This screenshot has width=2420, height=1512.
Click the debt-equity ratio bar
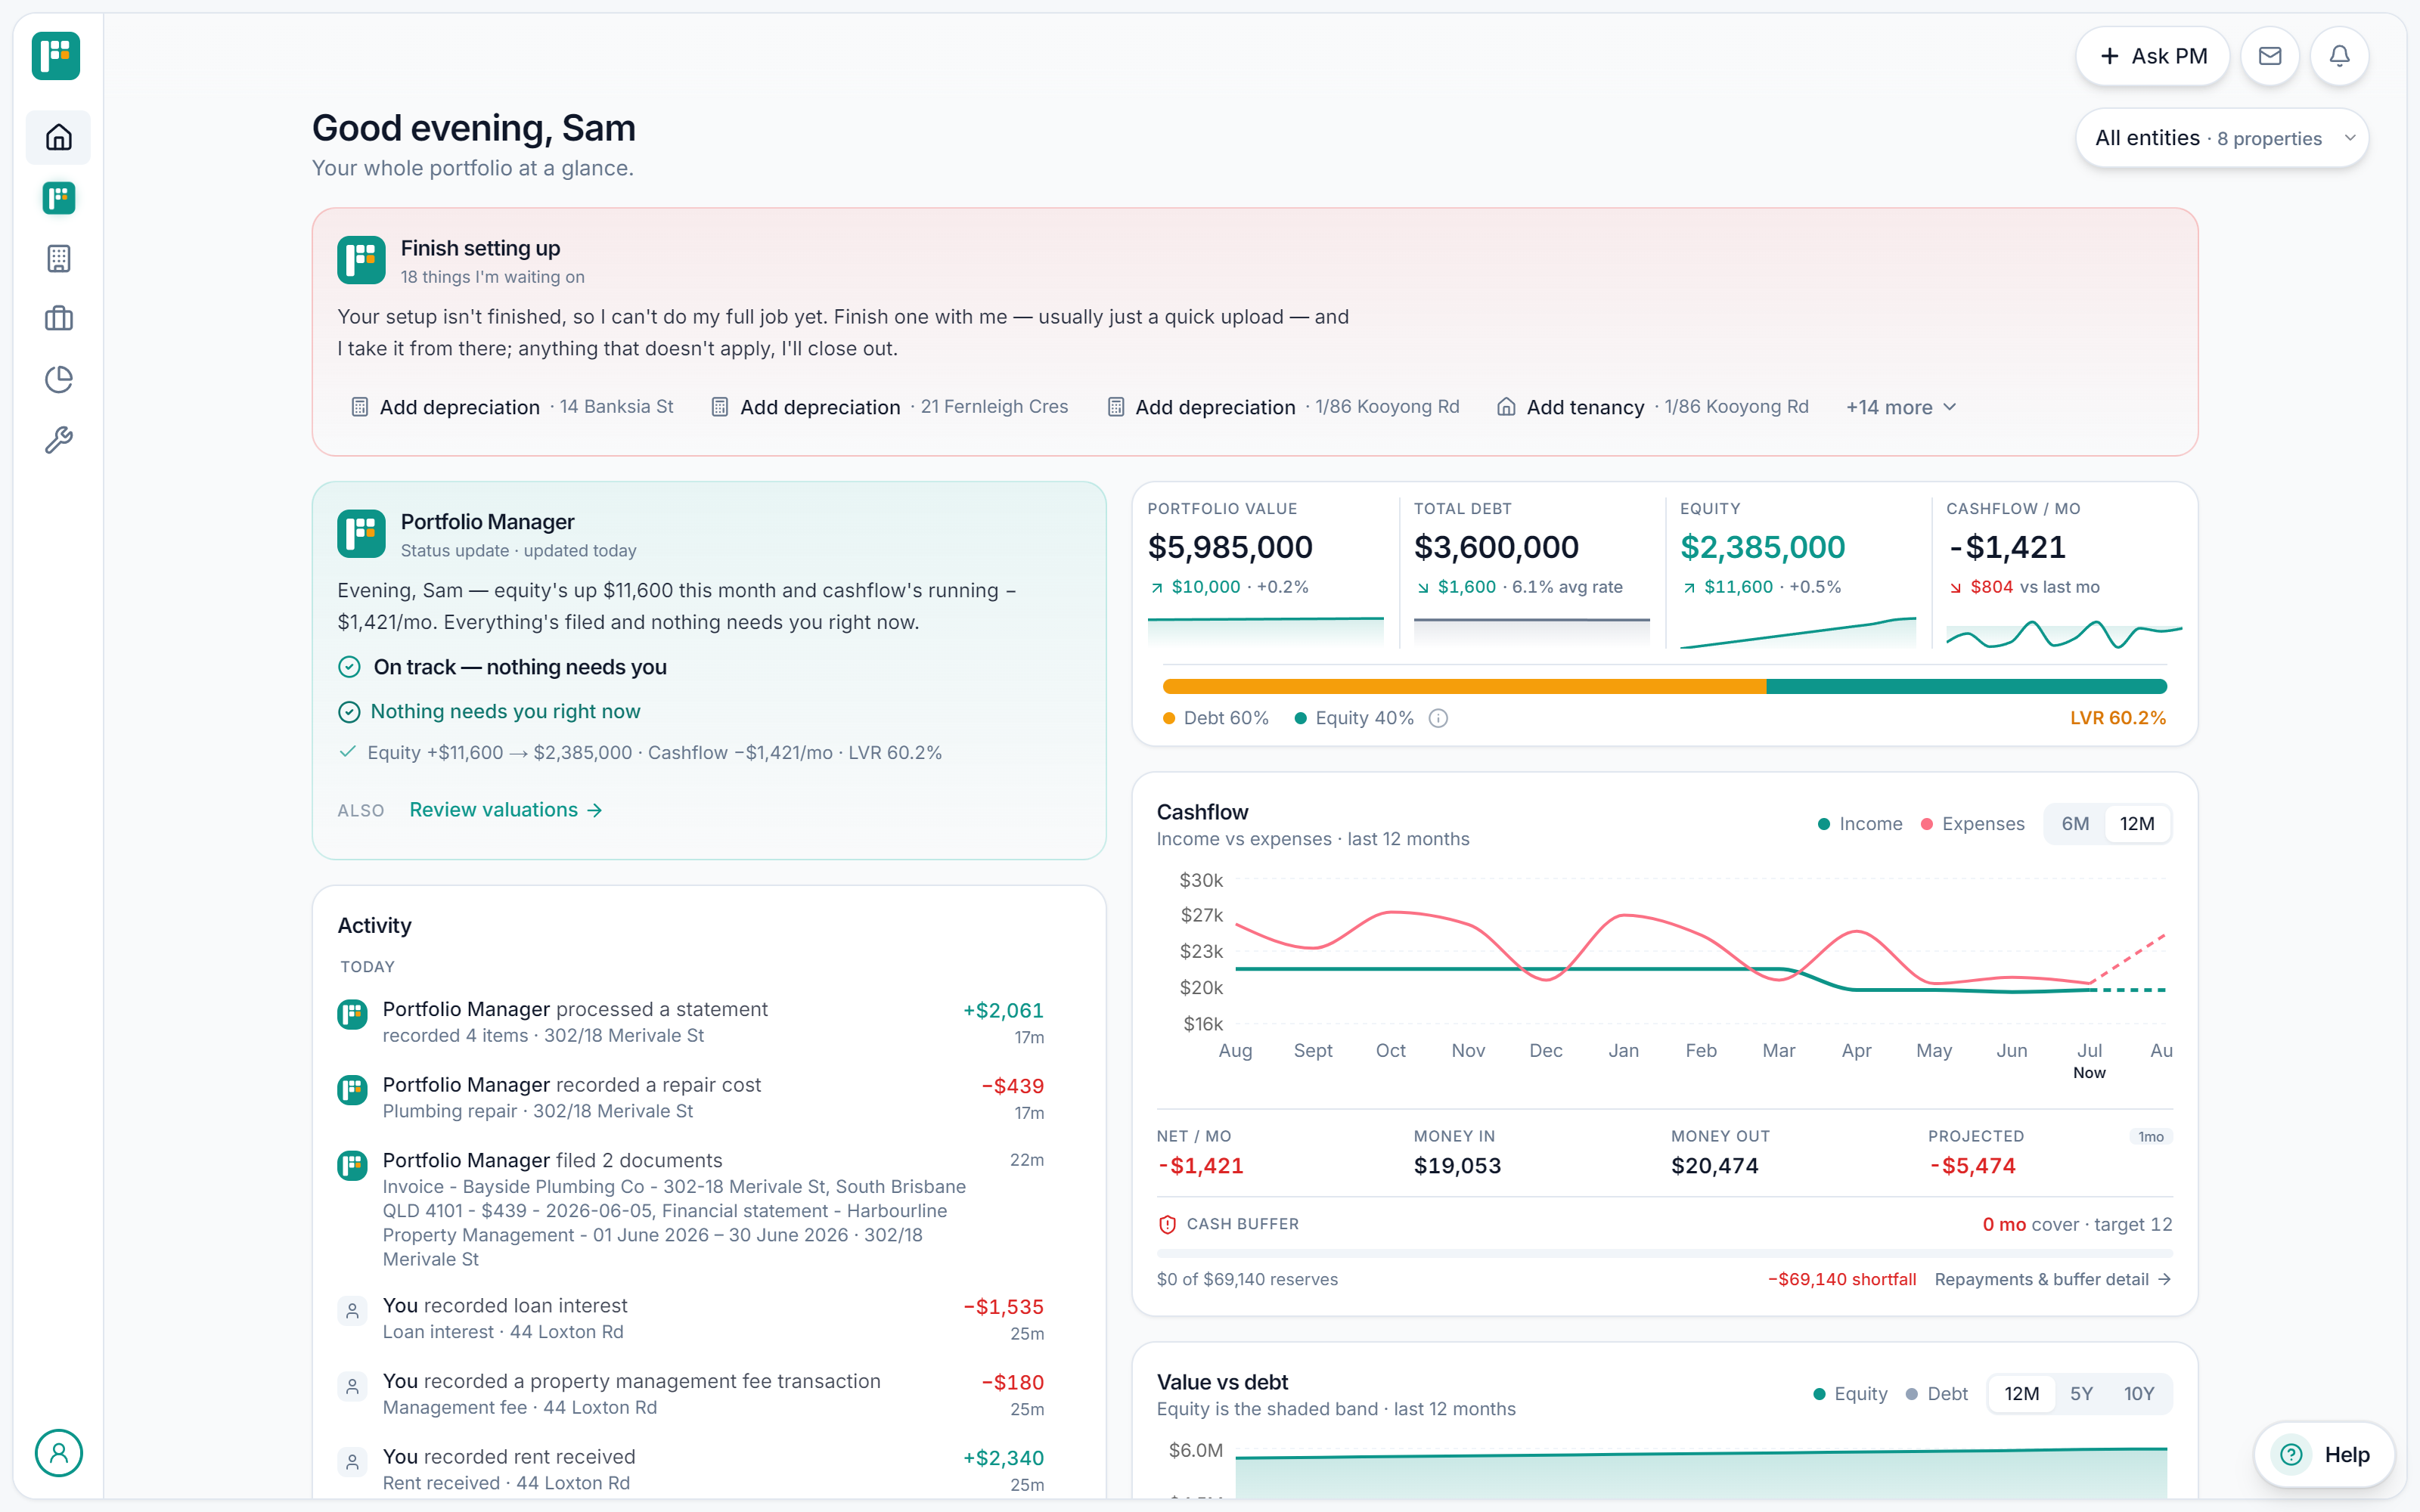pos(1664,686)
